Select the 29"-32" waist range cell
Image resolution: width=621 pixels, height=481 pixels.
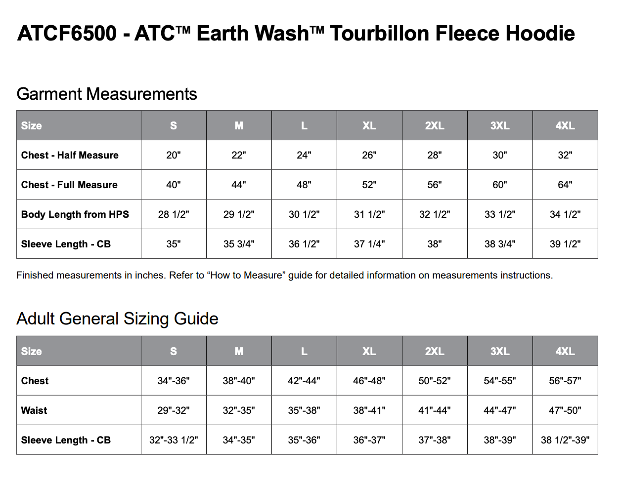(x=173, y=410)
